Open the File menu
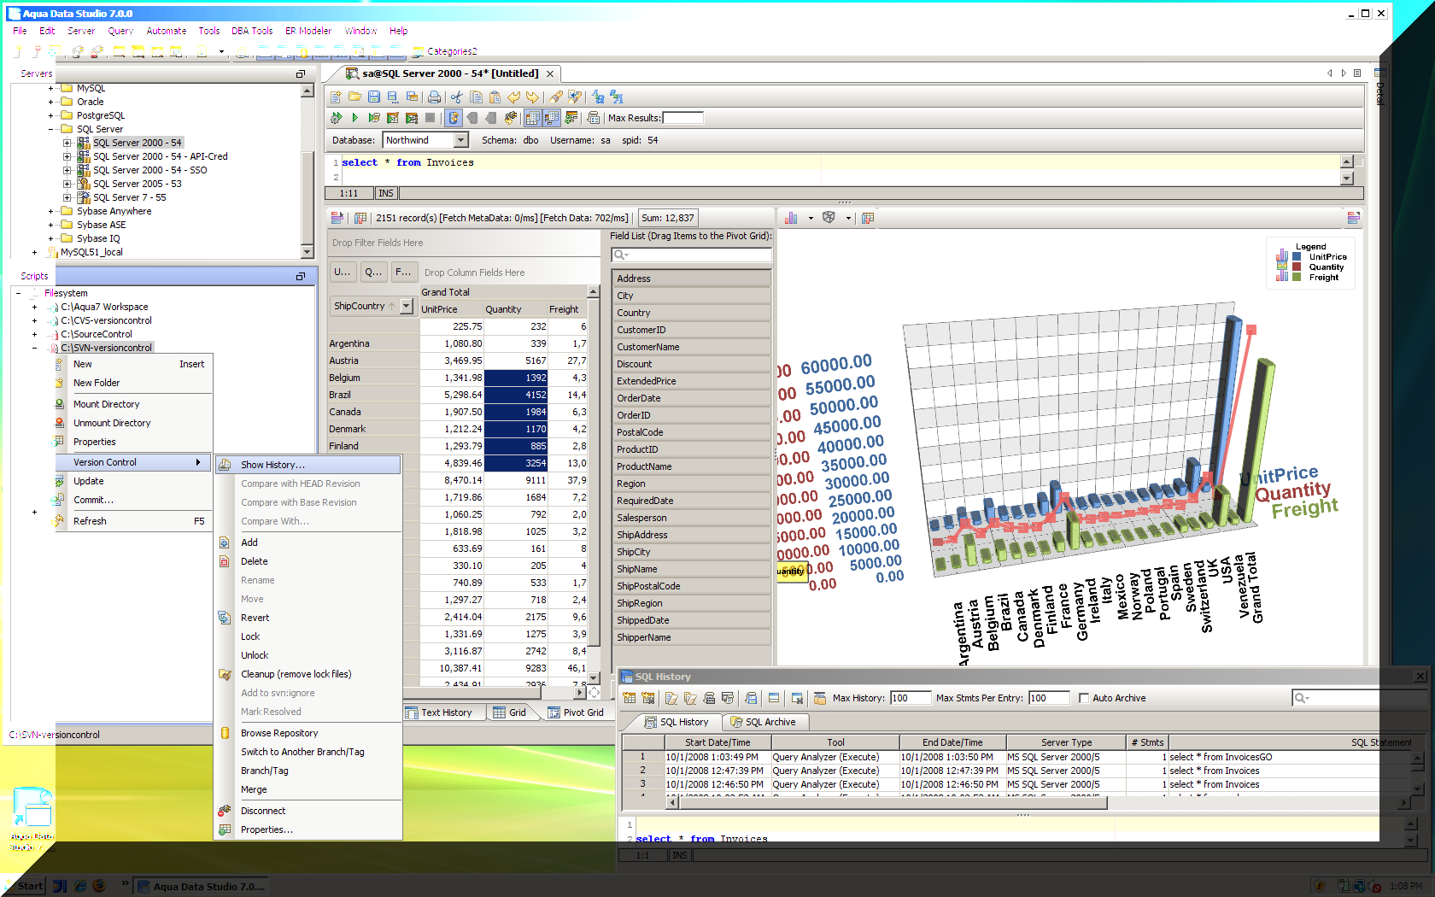This screenshot has height=897, width=1435. (x=20, y=31)
